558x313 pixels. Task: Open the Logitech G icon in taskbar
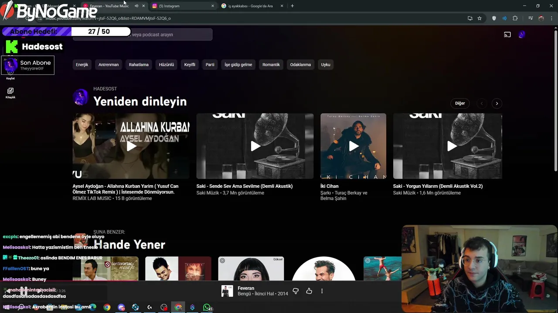[150, 307]
